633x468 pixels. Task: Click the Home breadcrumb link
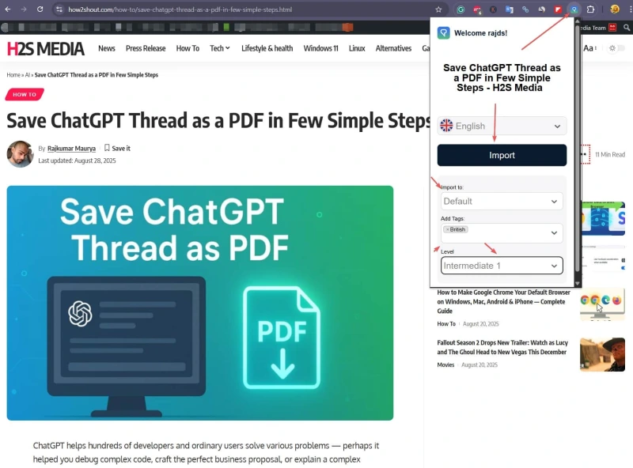[x=13, y=74]
